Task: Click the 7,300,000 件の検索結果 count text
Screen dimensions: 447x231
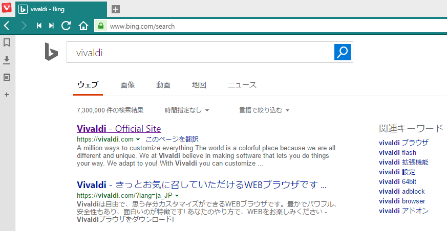Action: pyautogui.click(x=110, y=110)
